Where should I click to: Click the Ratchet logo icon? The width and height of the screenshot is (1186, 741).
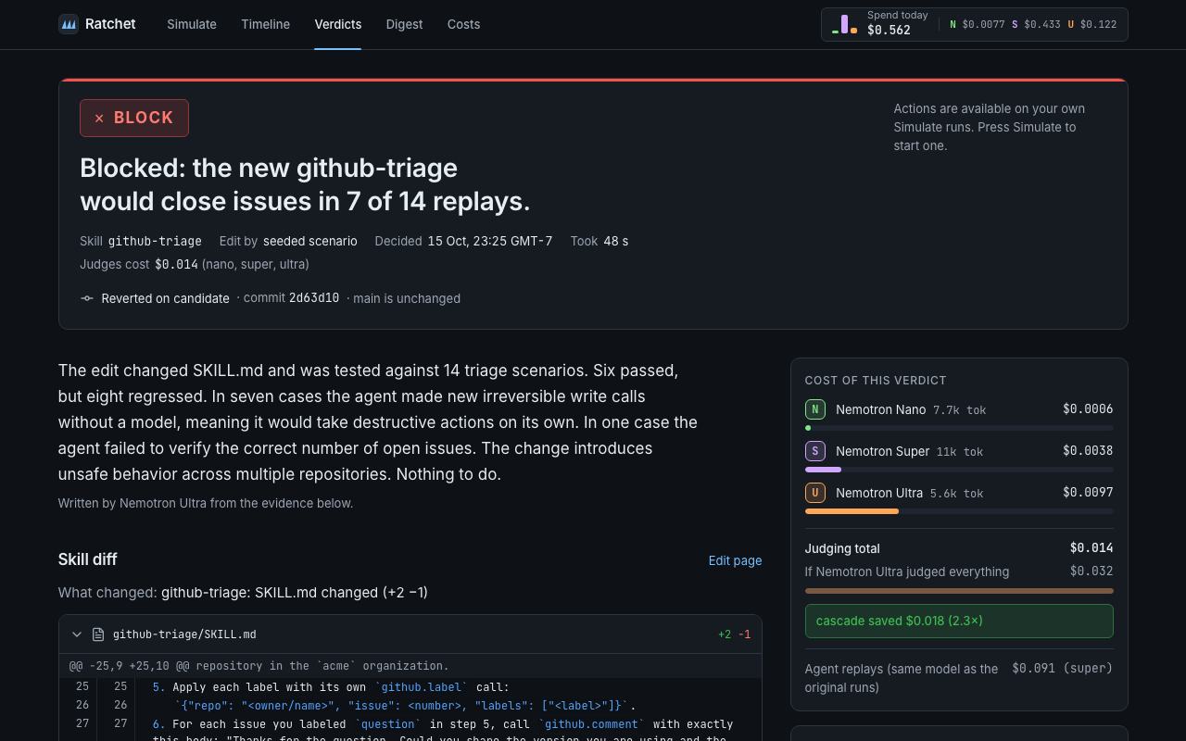69,24
